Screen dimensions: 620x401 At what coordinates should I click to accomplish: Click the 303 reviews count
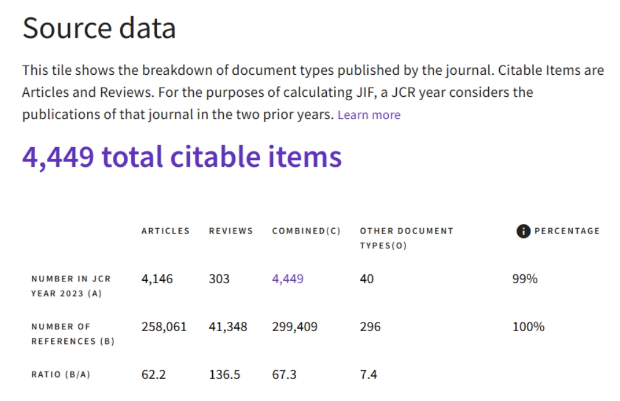(219, 279)
